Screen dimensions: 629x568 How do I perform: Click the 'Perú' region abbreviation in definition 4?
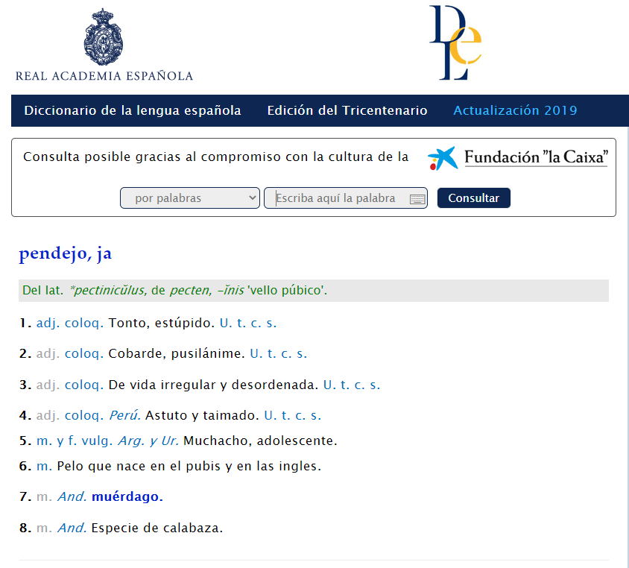pos(125,415)
